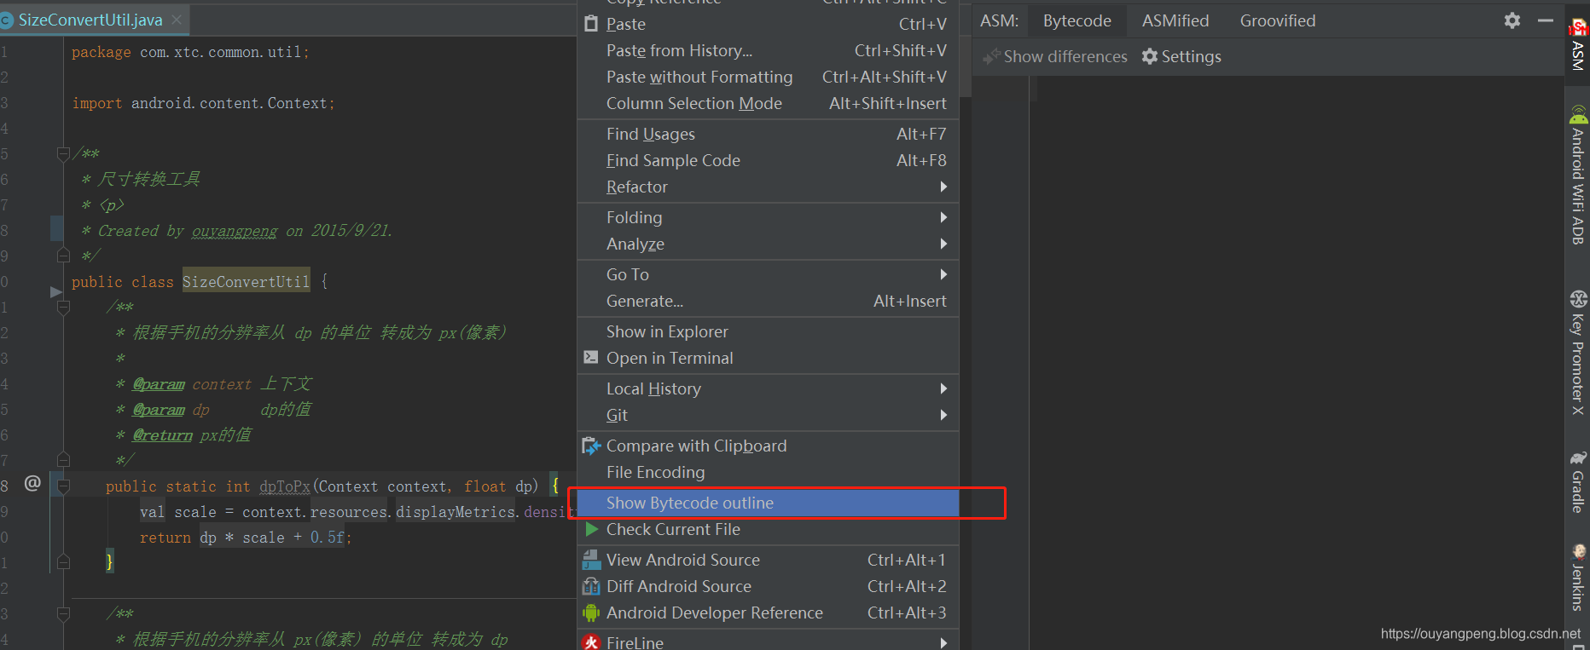Open the Android WiFi ADB tool window
Image resolution: width=1590 pixels, height=650 pixels.
pyautogui.click(x=1578, y=175)
